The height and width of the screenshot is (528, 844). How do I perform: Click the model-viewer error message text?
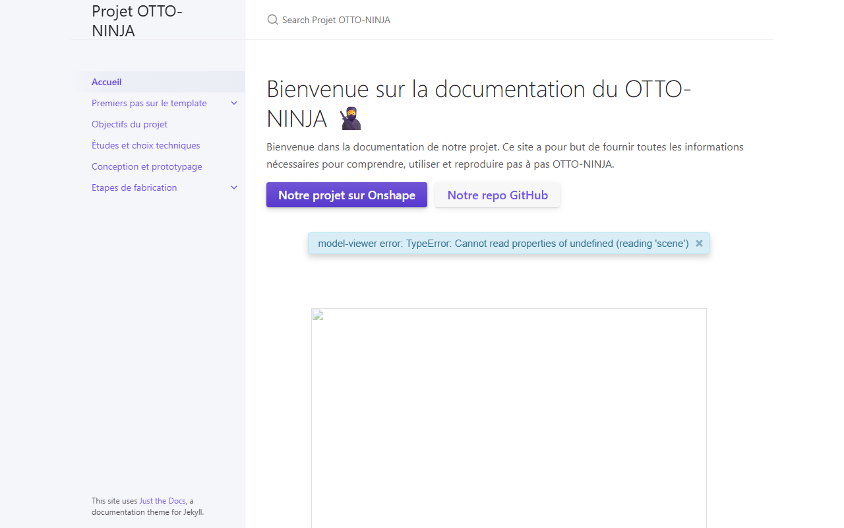503,244
